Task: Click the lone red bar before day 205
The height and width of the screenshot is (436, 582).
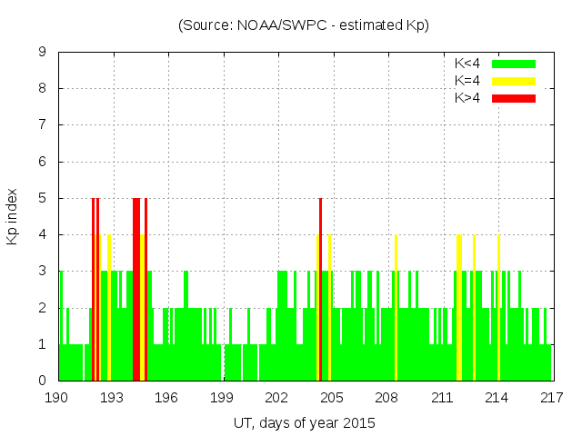Action: coord(320,291)
